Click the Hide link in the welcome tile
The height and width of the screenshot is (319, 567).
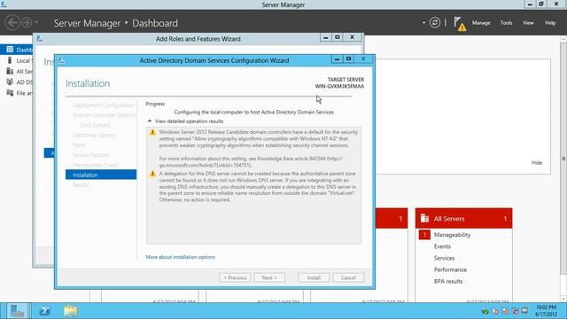tap(537, 163)
